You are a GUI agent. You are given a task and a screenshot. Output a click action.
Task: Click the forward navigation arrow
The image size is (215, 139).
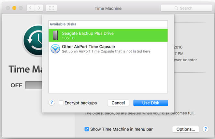pos(39,8)
